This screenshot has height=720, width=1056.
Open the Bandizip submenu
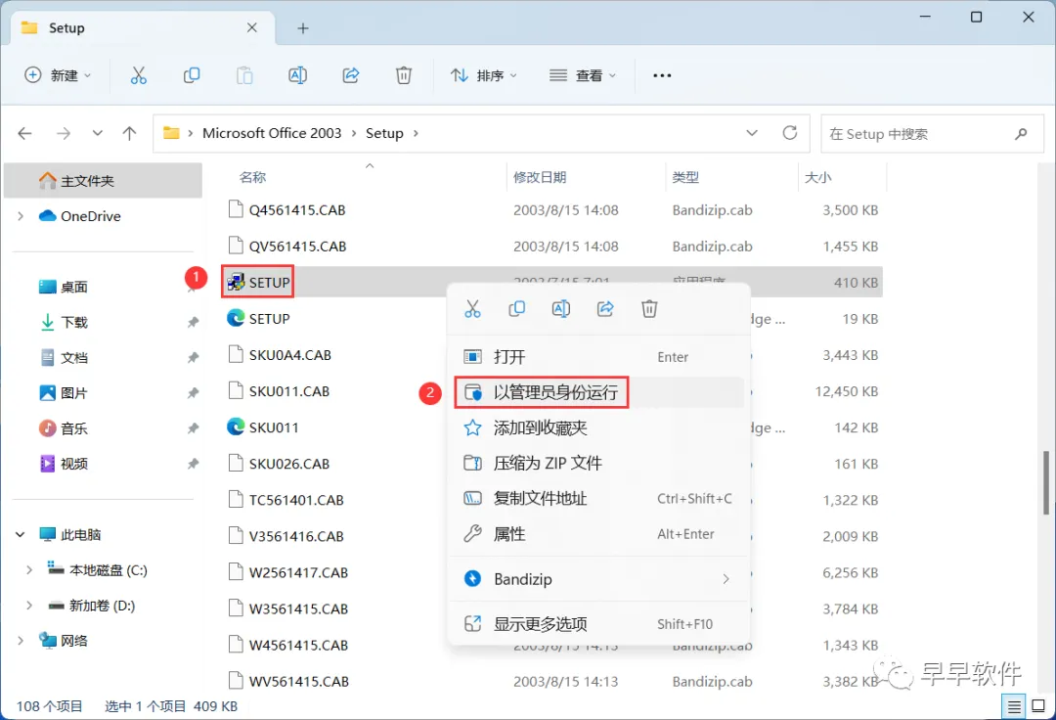[x=598, y=579]
